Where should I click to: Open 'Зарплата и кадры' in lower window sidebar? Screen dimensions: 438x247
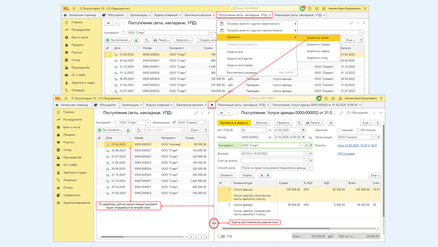(x=75, y=173)
